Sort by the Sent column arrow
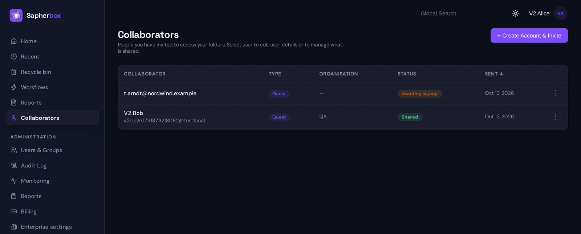Screen dimensions: 581x234 pyautogui.click(x=501, y=74)
